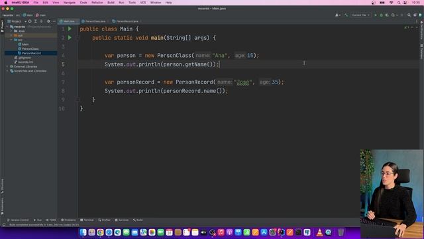Run the Main class from the line 1 gutter
The width and height of the screenshot is (424, 239).
point(70,29)
